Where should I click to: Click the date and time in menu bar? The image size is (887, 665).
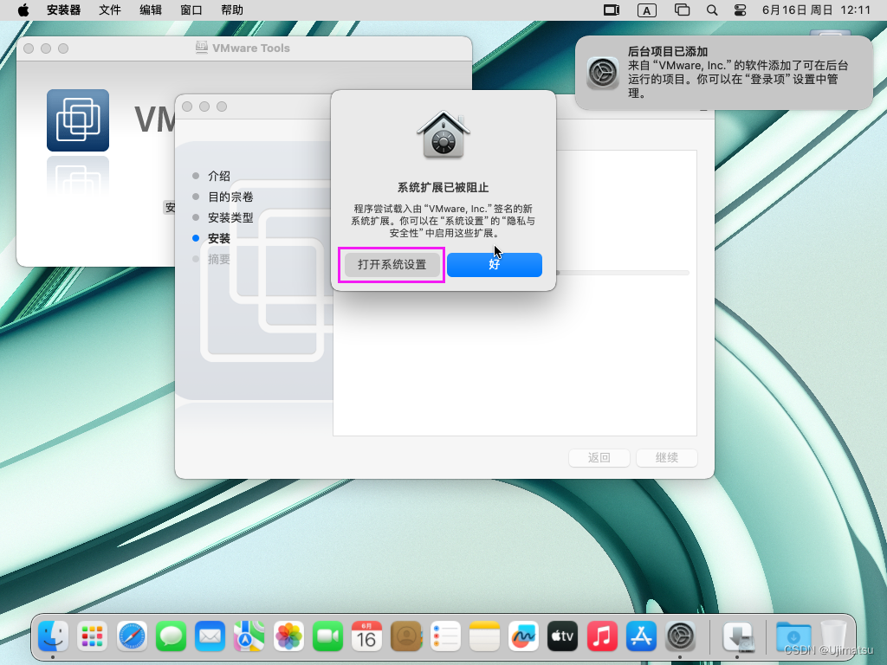pos(816,10)
